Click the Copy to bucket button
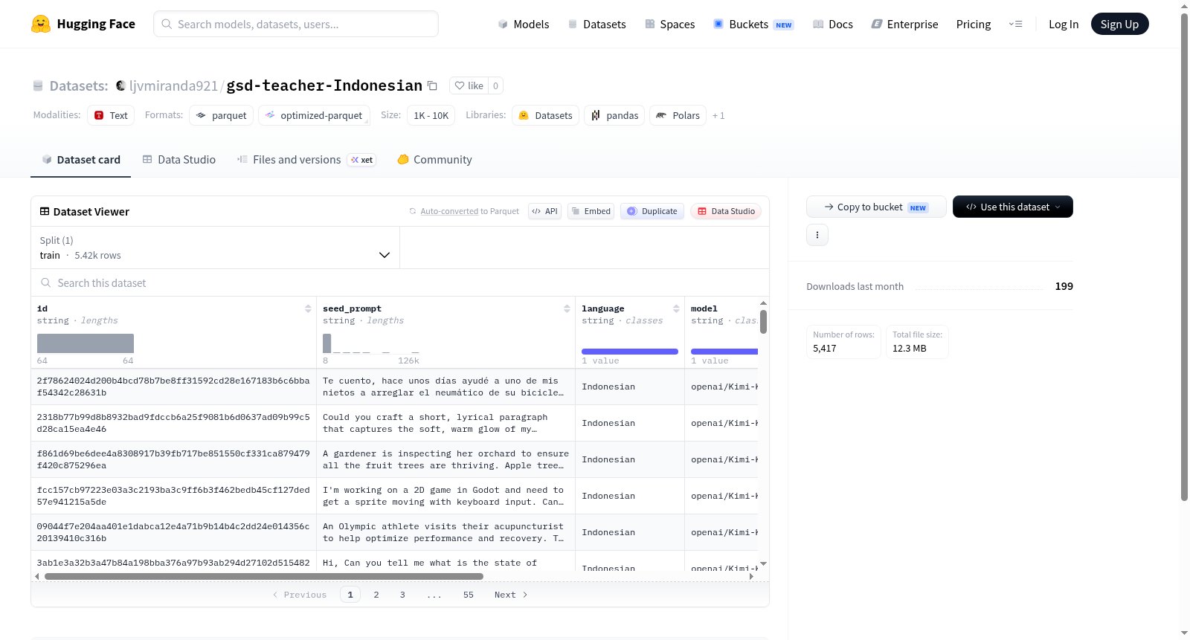This screenshot has height=640, width=1190. (x=876, y=207)
